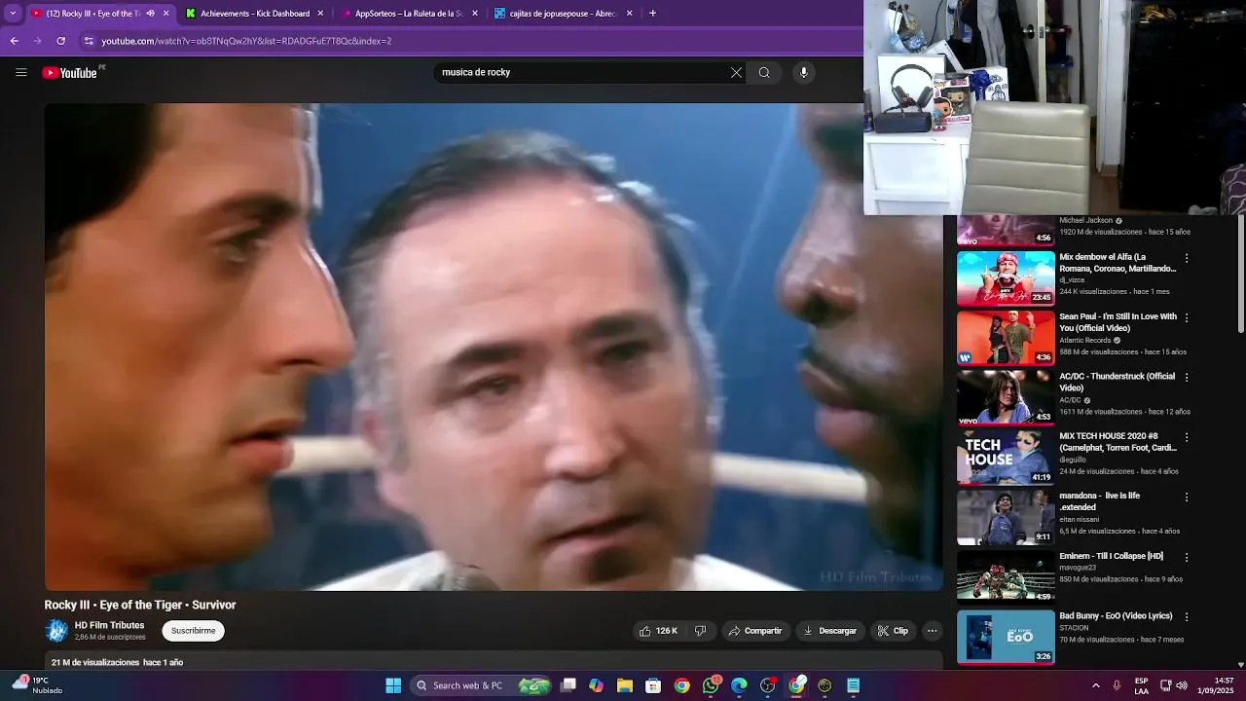This screenshot has height=701, width=1246.
Task: Like the video with thumbs up
Action: coord(658,631)
